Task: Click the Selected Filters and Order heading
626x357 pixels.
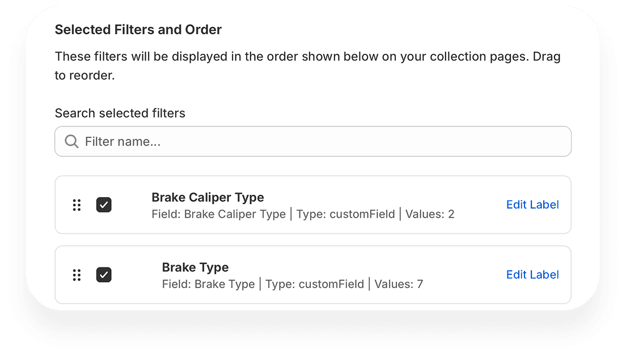Action: tap(138, 29)
